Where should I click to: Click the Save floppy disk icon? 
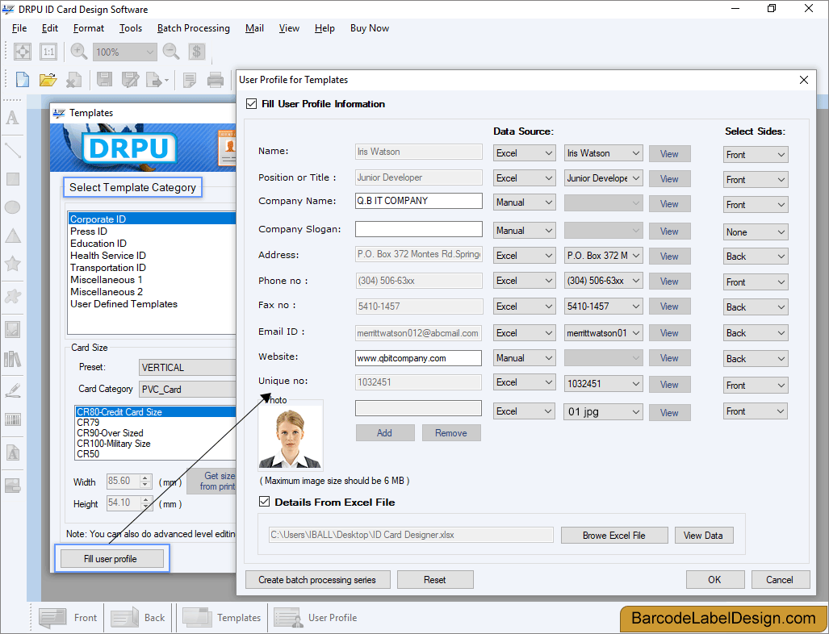(x=104, y=80)
